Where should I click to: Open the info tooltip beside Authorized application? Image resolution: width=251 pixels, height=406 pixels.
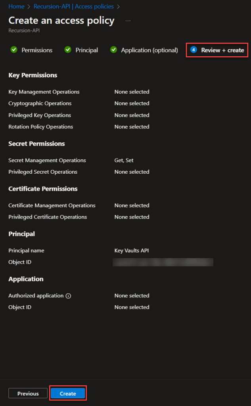coord(68,295)
